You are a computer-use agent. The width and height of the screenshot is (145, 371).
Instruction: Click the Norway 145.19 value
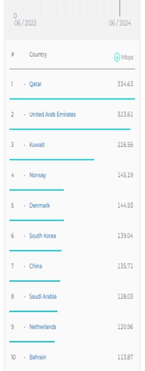(x=126, y=175)
